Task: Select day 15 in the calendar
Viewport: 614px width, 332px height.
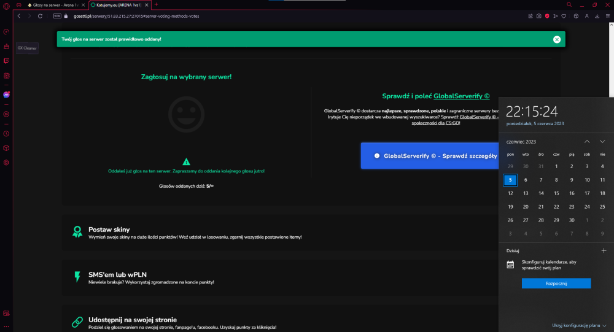Action: (x=556, y=193)
